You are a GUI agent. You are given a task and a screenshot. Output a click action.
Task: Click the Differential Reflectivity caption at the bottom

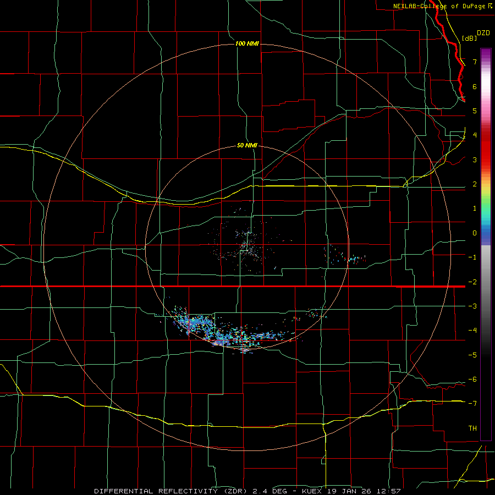(x=247, y=491)
